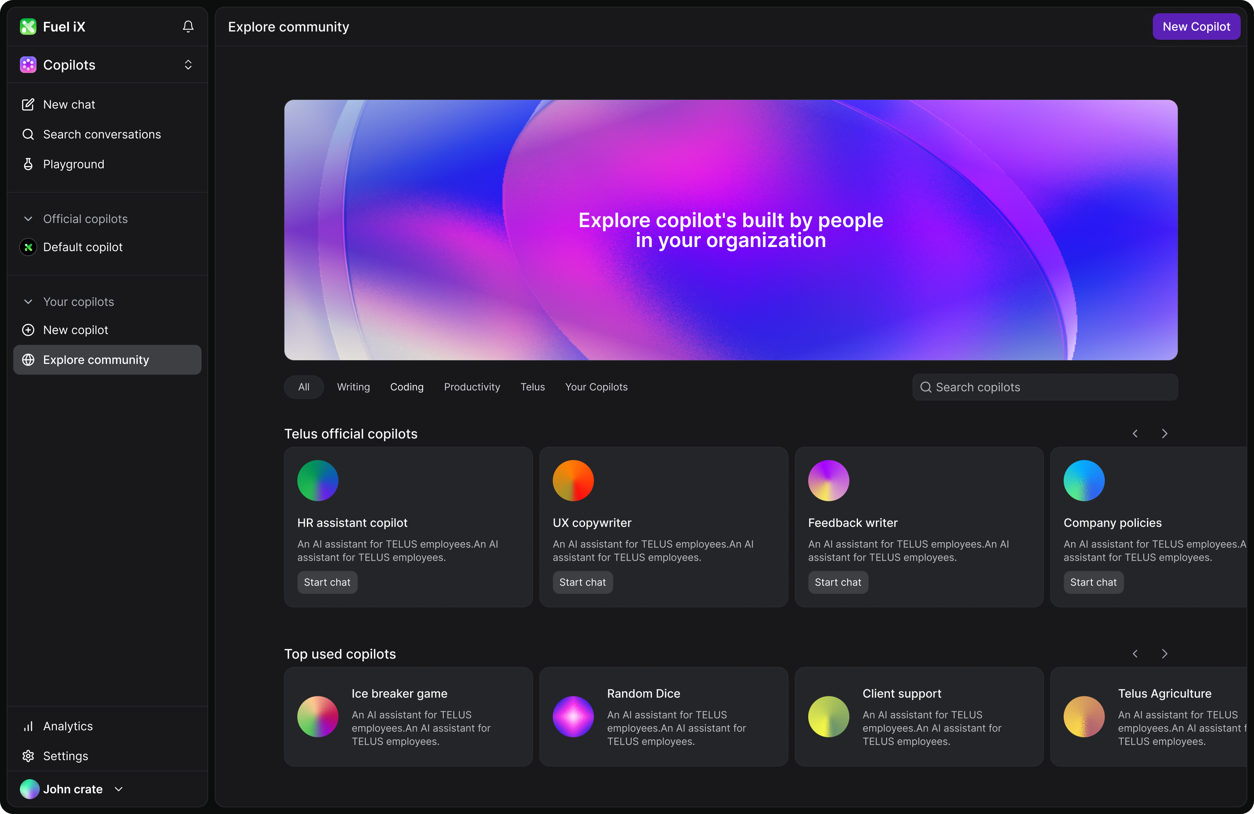Open Explore community in sidebar

(107, 360)
